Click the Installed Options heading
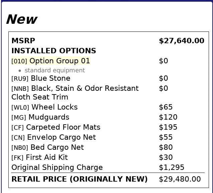The image size is (213, 193). click(54, 51)
